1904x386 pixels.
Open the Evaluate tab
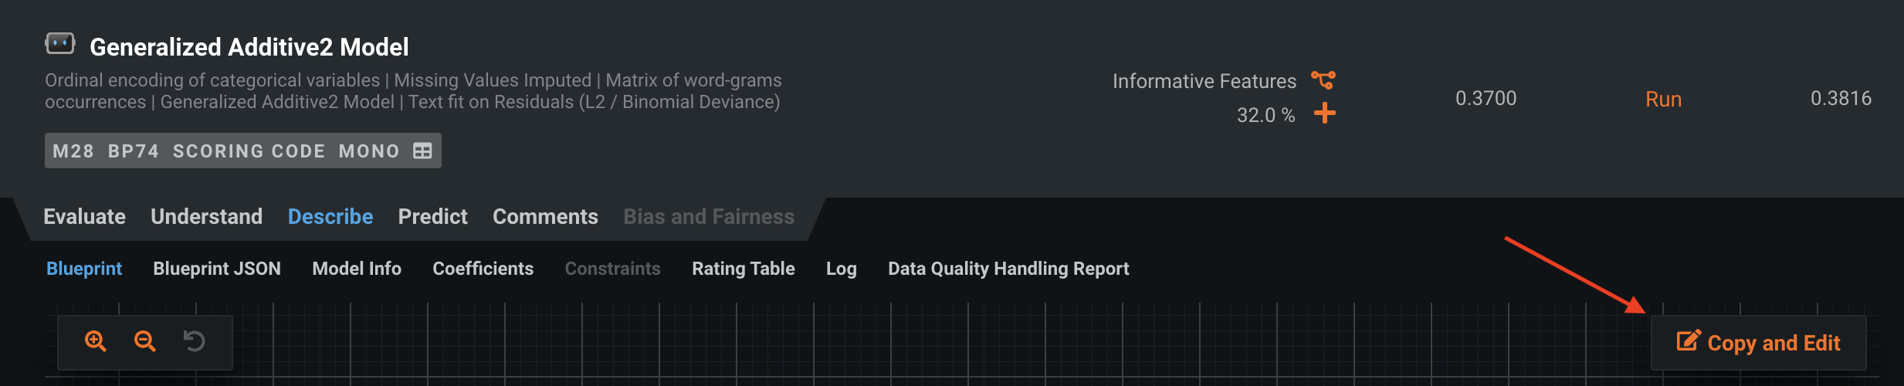pyautogui.click(x=84, y=217)
